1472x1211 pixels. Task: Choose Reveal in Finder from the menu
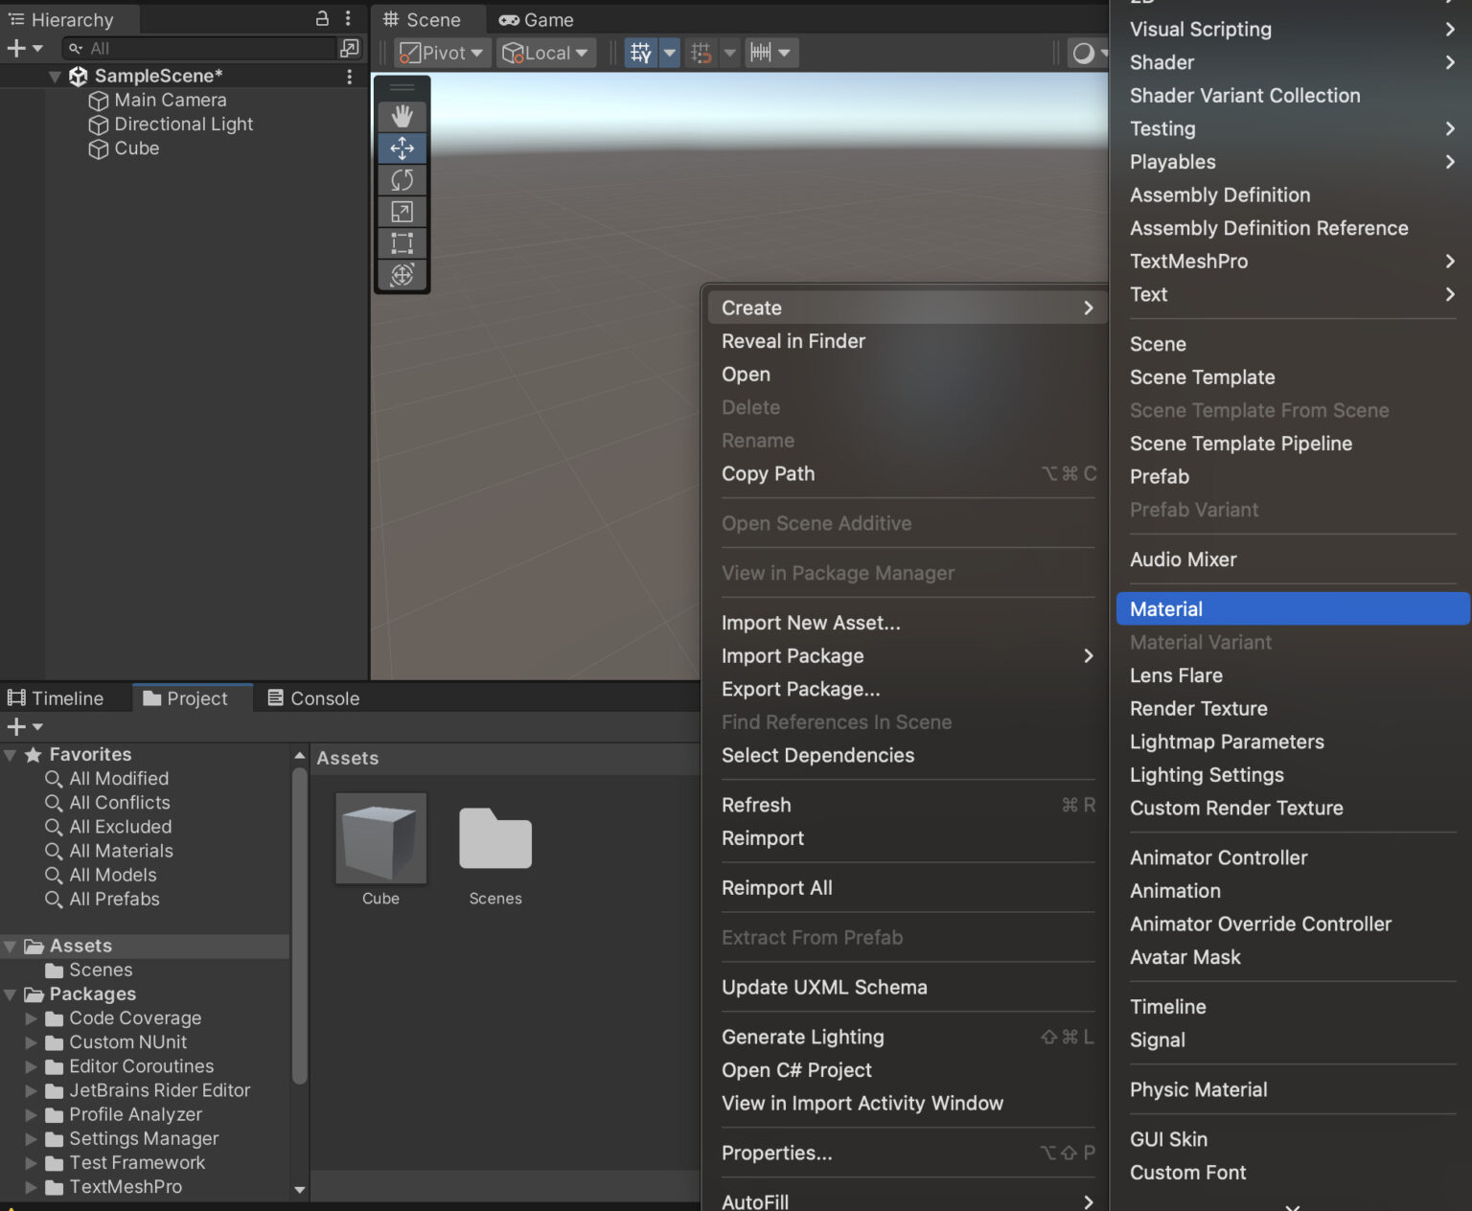click(x=793, y=341)
